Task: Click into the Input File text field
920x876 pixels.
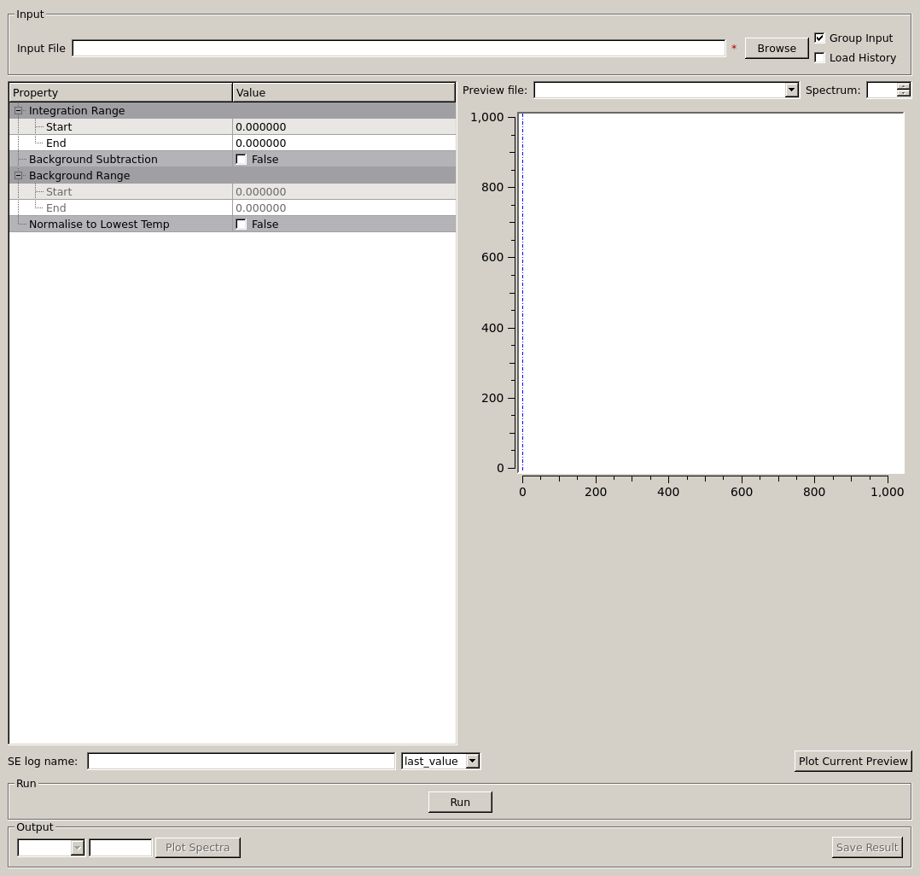Action: pos(399,49)
